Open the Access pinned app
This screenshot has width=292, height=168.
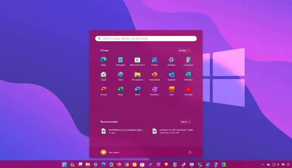pyautogui.click(x=103, y=91)
